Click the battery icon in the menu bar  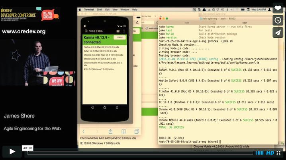243,10
